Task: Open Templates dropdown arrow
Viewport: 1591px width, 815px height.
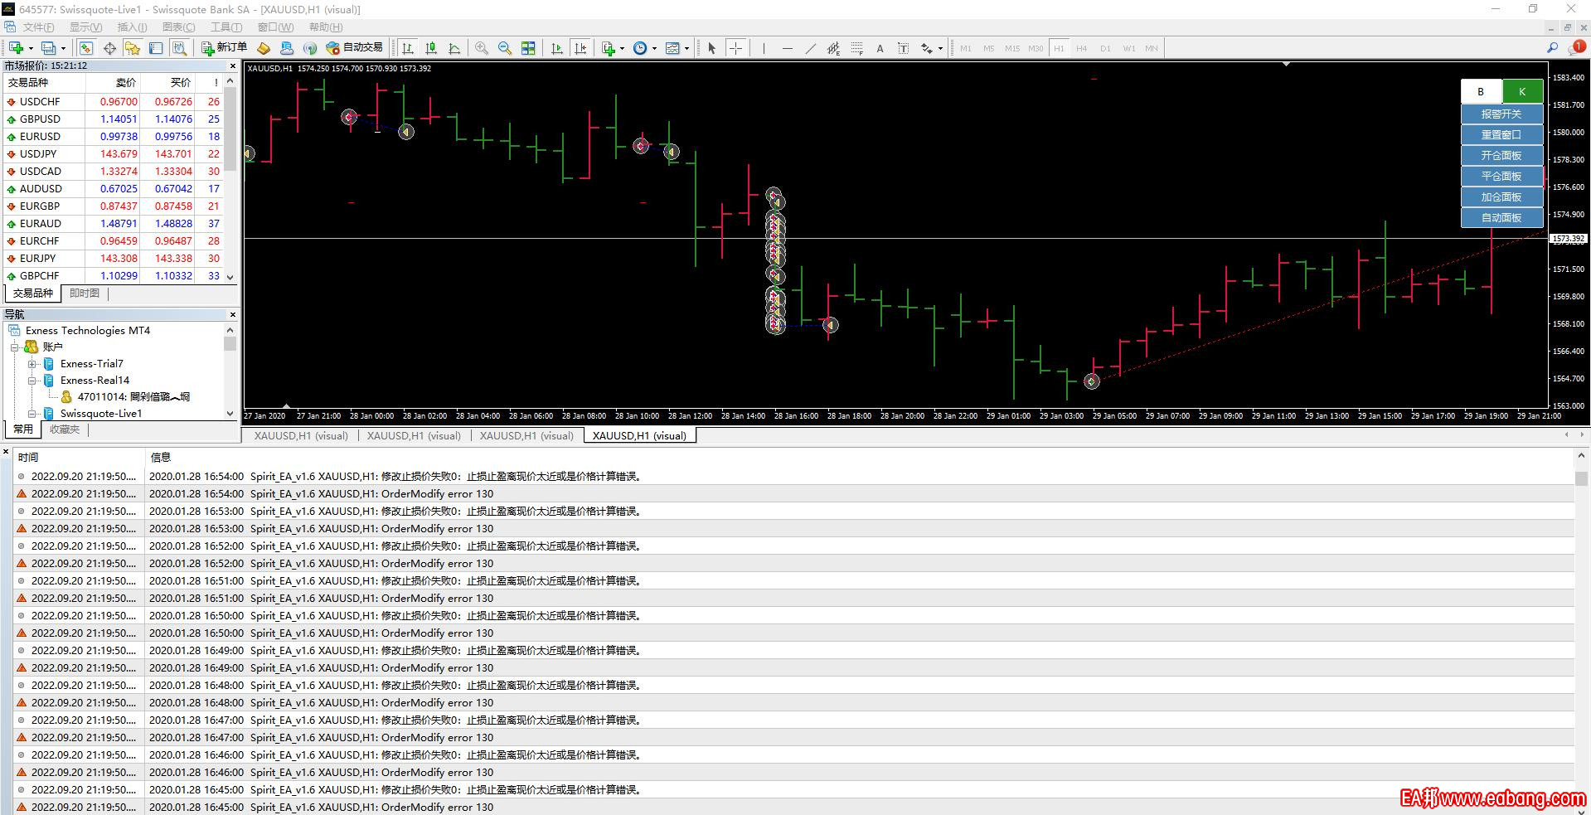Action: click(x=686, y=48)
